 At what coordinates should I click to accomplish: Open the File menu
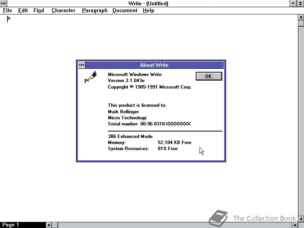7,11
